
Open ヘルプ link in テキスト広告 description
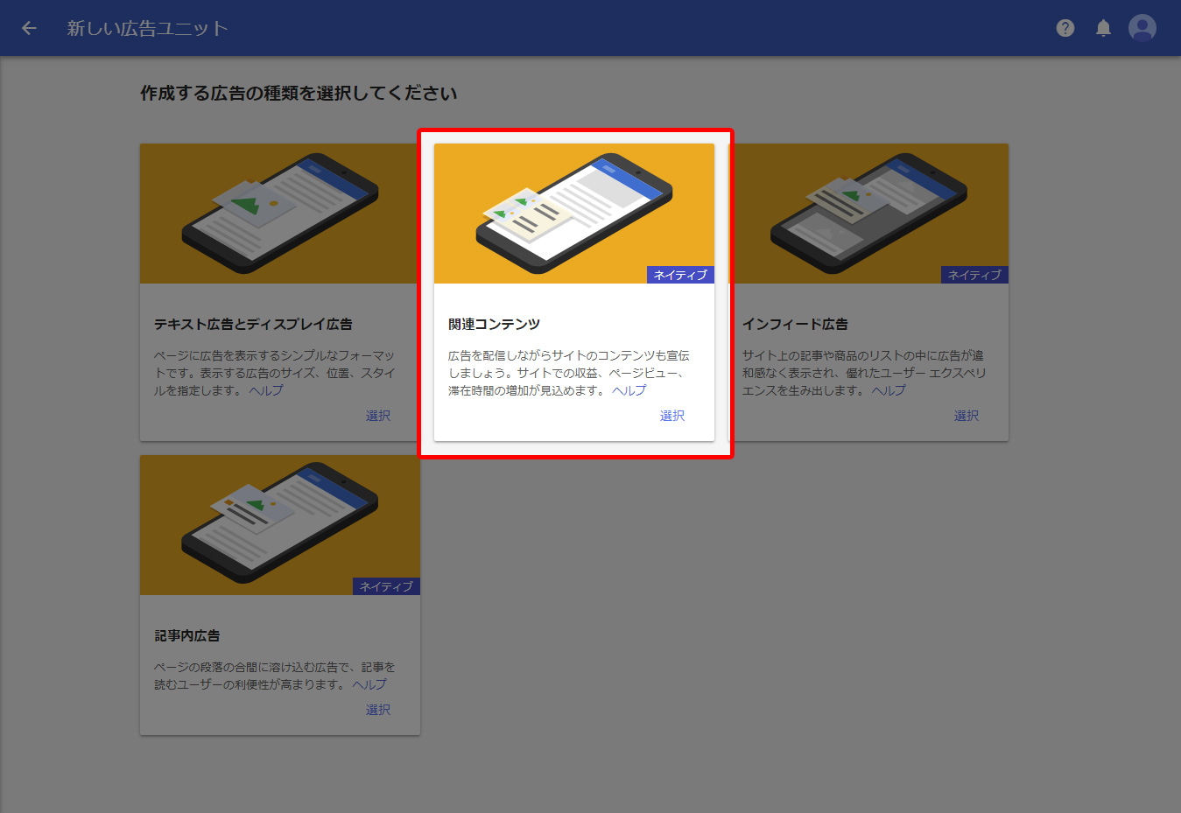point(266,390)
